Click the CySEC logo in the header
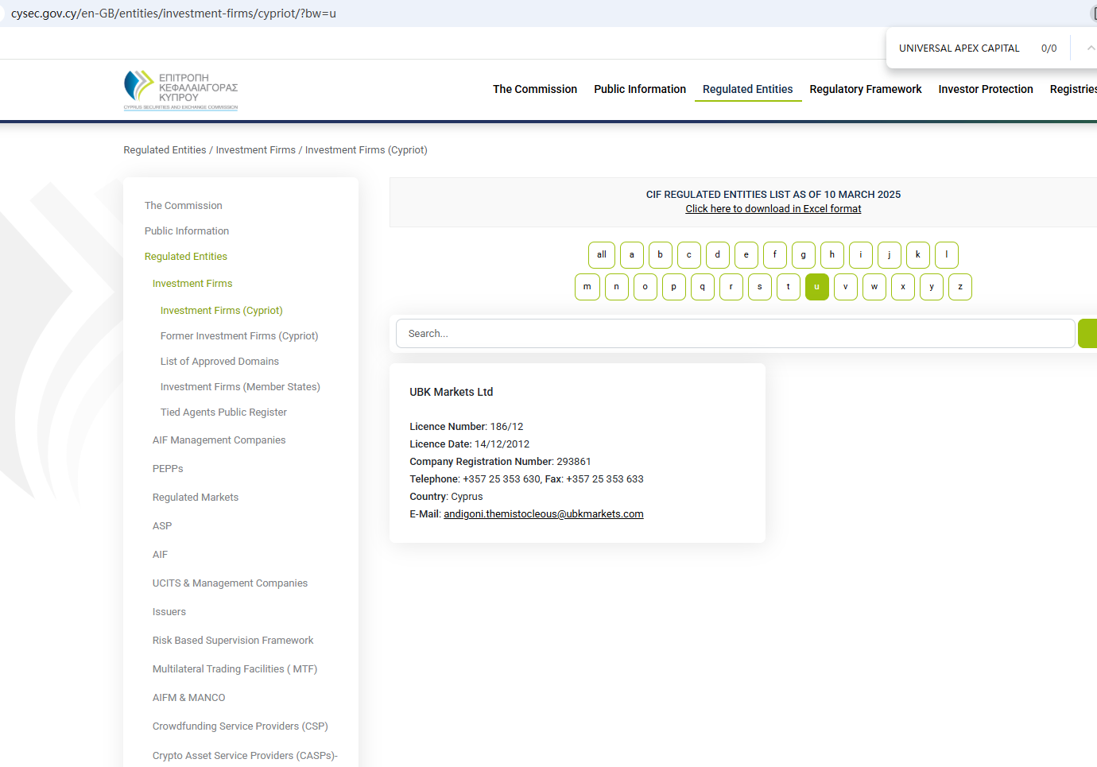Screen dimensions: 1097x767 click(180, 90)
